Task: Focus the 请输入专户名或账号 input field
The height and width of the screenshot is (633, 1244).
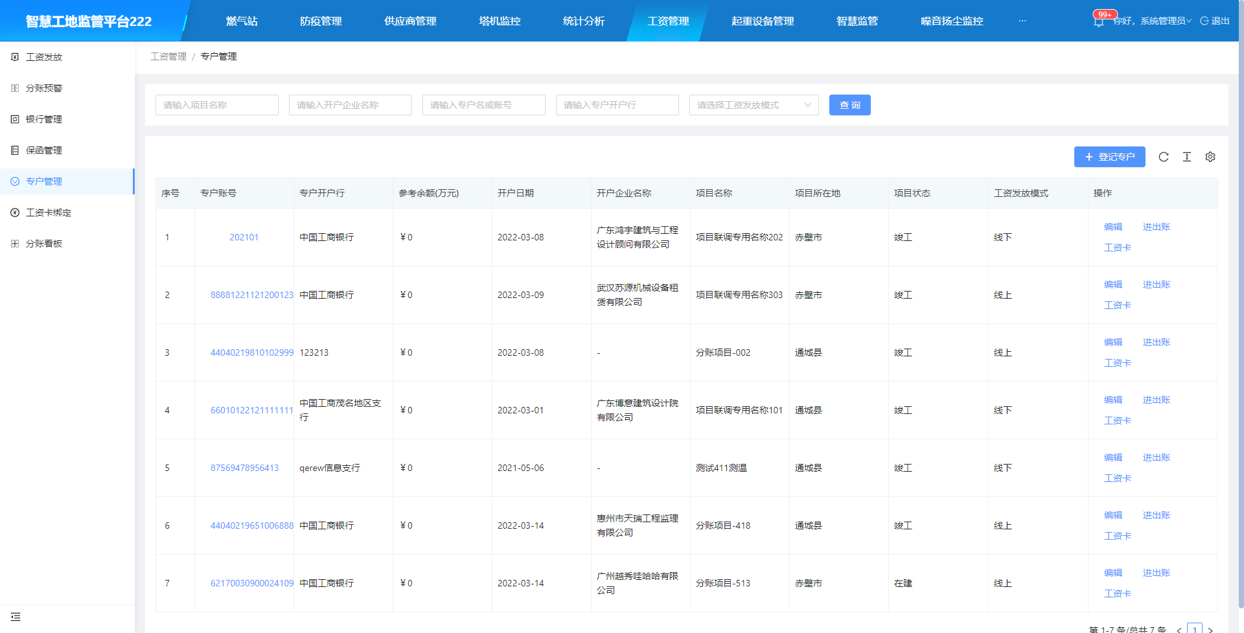Action: 484,105
